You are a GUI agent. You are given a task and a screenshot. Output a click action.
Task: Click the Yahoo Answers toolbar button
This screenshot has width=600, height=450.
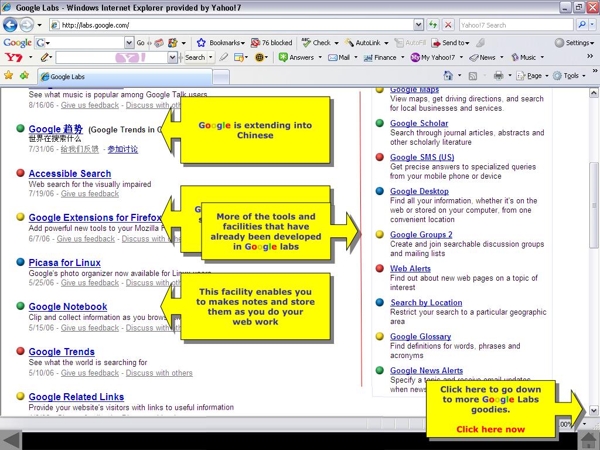(x=296, y=57)
